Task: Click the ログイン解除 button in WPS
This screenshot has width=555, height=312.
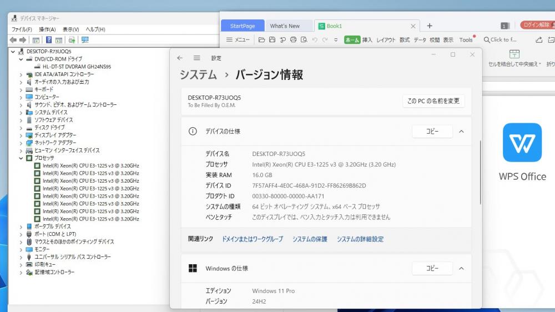Action: point(537,25)
